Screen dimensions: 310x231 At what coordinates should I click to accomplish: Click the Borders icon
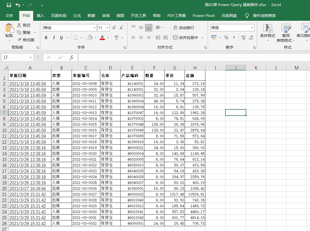(75, 37)
